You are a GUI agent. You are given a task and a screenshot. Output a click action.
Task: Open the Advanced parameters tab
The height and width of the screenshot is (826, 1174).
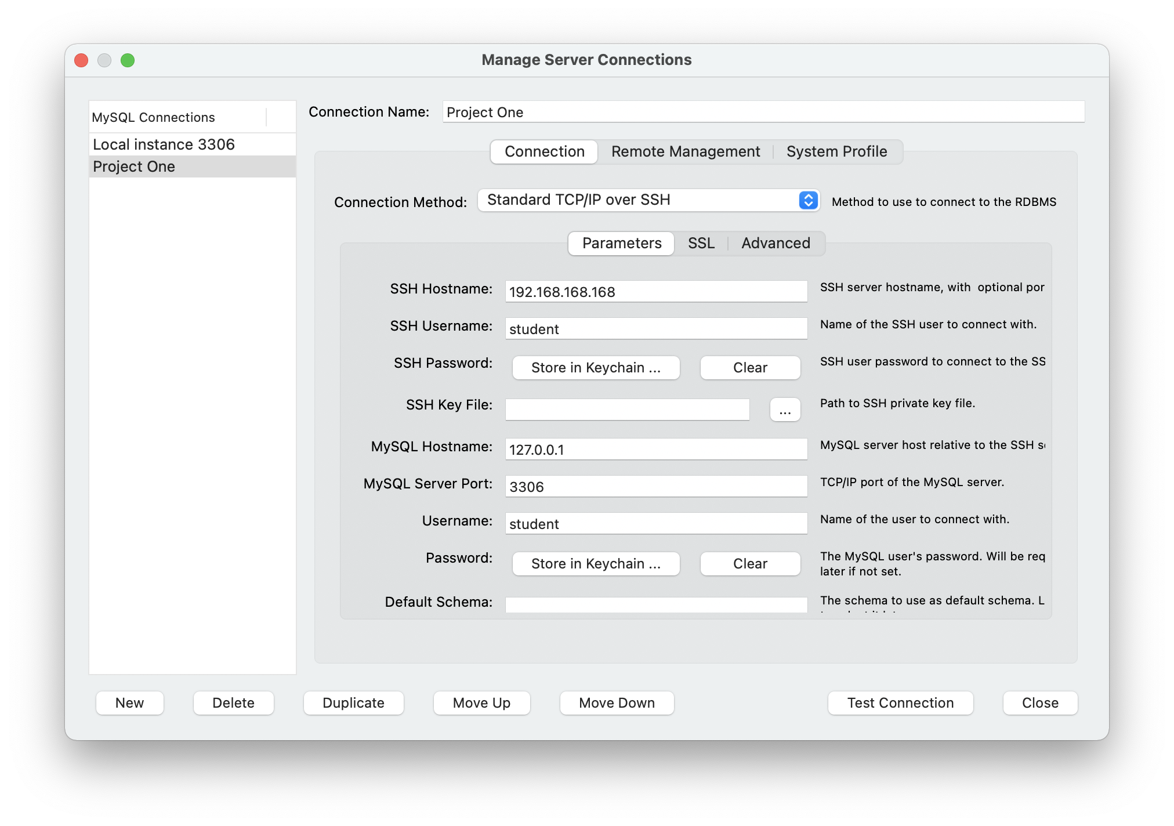pyautogui.click(x=775, y=244)
